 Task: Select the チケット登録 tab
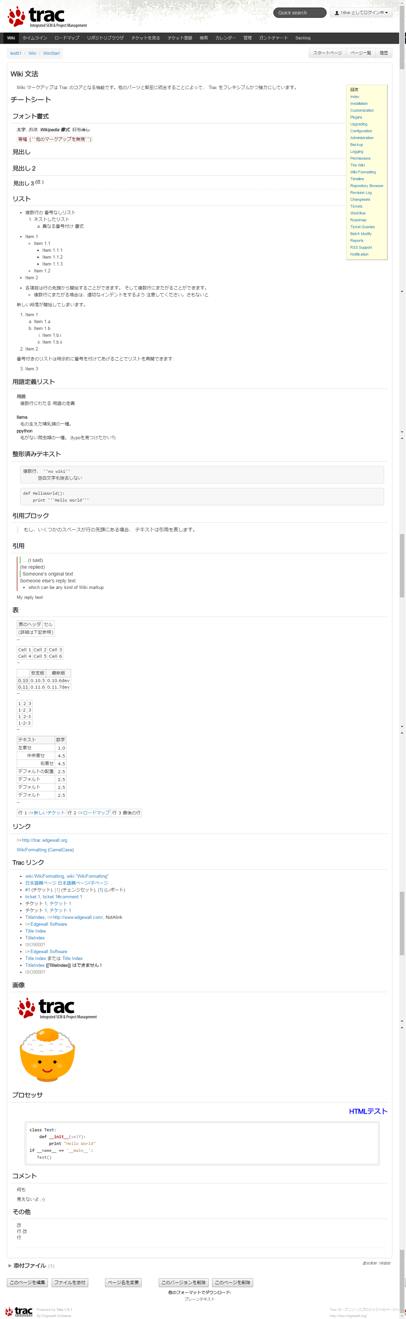click(180, 38)
